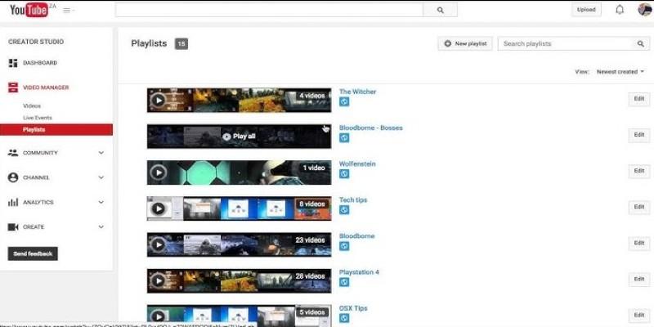654x327 pixels.
Task: Expand the Channel section
Action: click(101, 177)
